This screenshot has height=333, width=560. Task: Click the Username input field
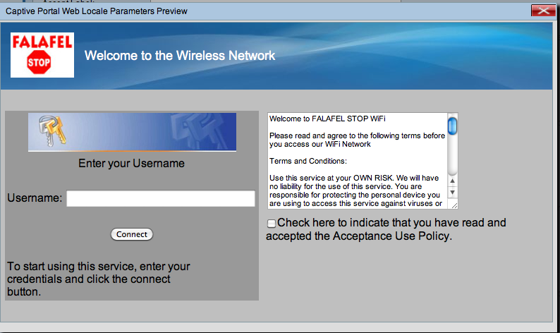(x=161, y=198)
